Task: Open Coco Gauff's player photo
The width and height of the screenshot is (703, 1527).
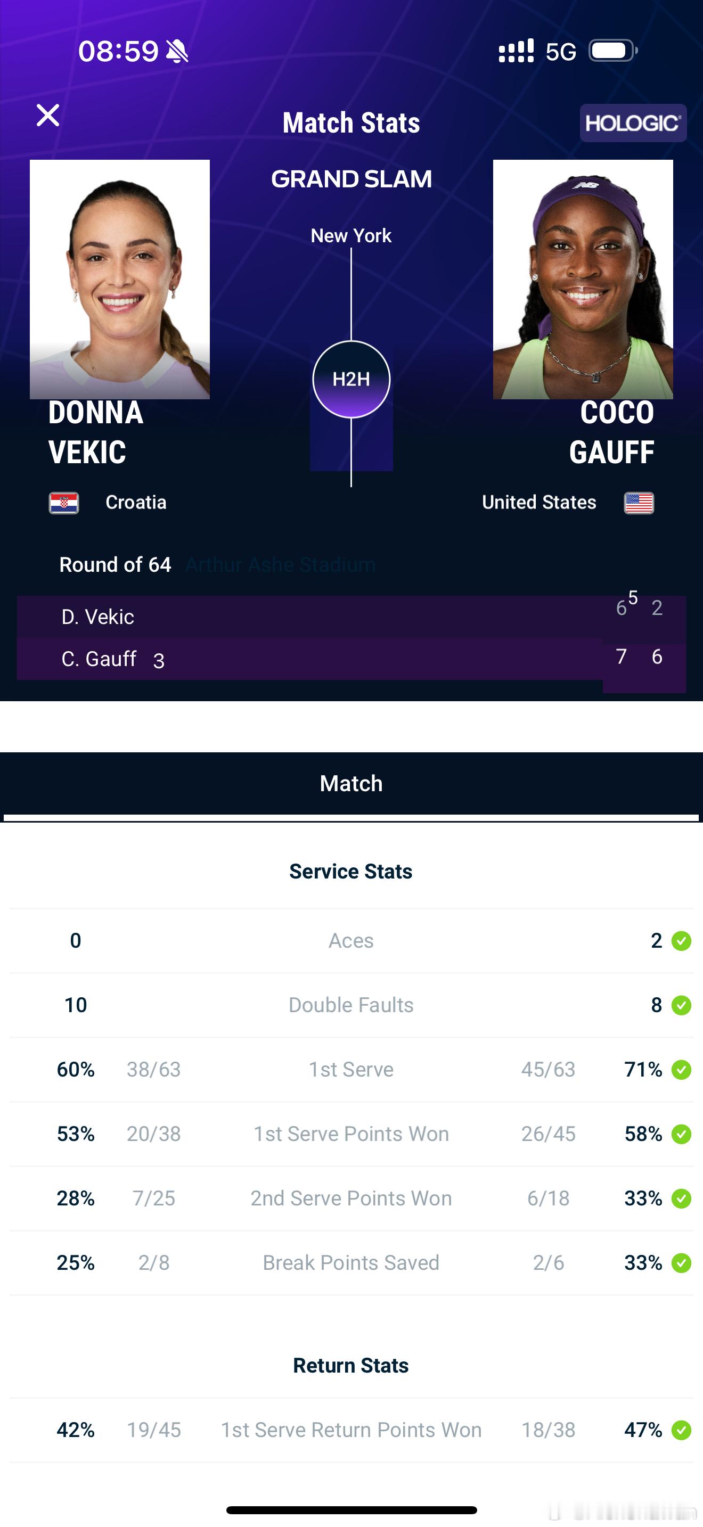Action: click(583, 279)
